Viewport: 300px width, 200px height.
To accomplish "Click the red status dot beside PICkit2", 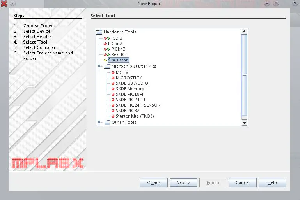I will (105, 44).
